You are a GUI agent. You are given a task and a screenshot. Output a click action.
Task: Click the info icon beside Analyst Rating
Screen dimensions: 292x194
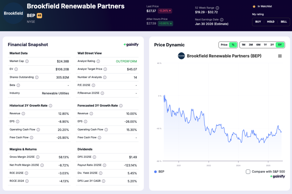click(x=98, y=61)
